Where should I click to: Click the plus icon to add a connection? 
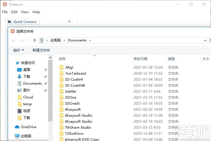tap(69, 21)
